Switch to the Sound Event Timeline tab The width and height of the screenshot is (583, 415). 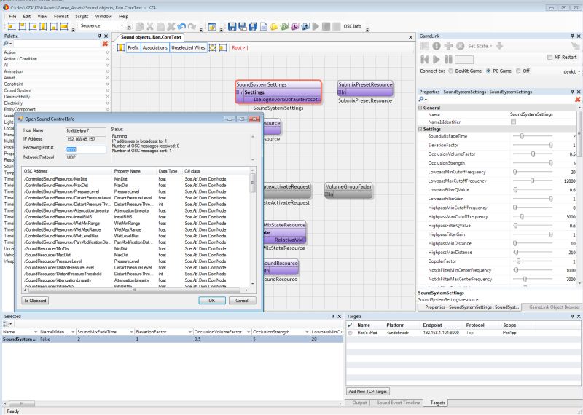tap(398, 403)
